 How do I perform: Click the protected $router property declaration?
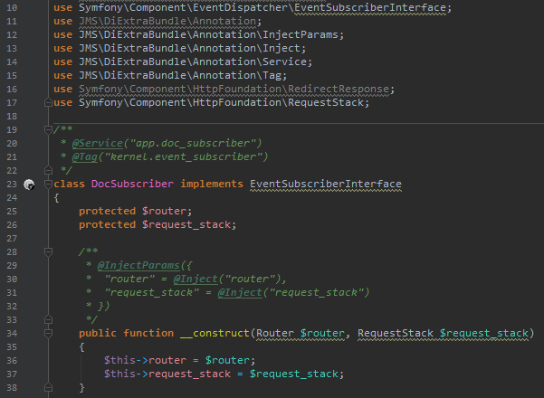click(135, 211)
